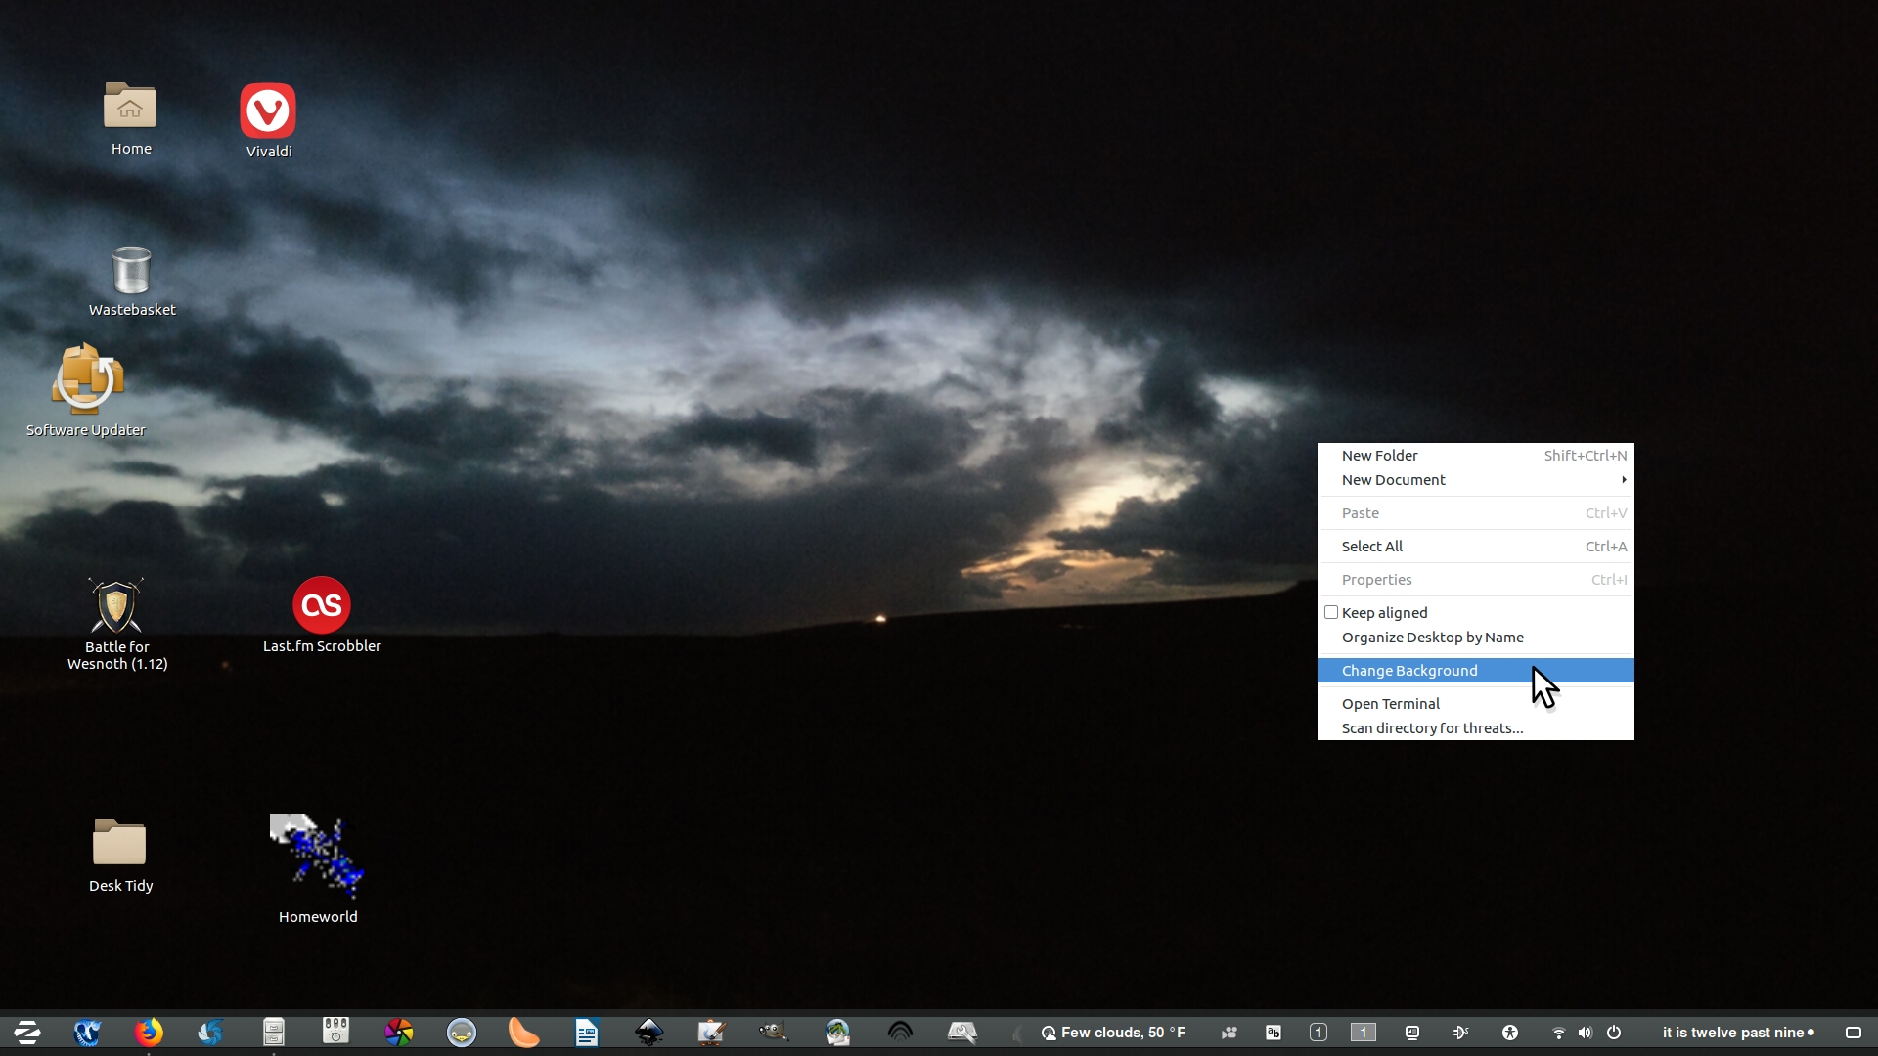Screen dimensions: 1878x1056
Task: Choose Open Terminal from the context menu
Action: (x=1390, y=704)
